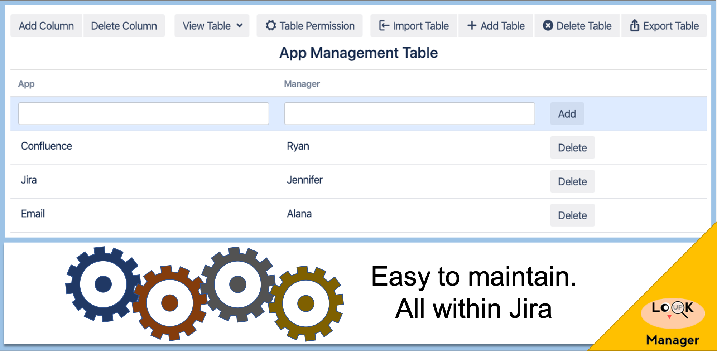Click the Import Table arrow icon
Screen dimensions: 717x360
tap(384, 26)
